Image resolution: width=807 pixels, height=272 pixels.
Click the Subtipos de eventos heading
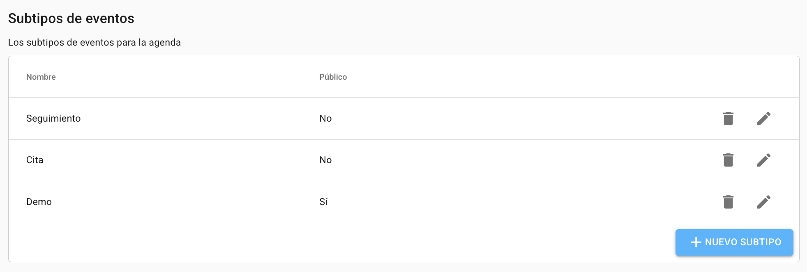point(71,18)
